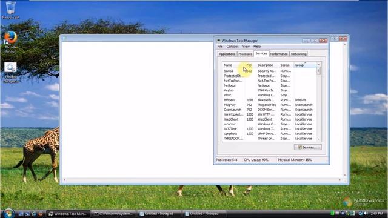Click the Bluetooth icon in the system tray

point(343,213)
